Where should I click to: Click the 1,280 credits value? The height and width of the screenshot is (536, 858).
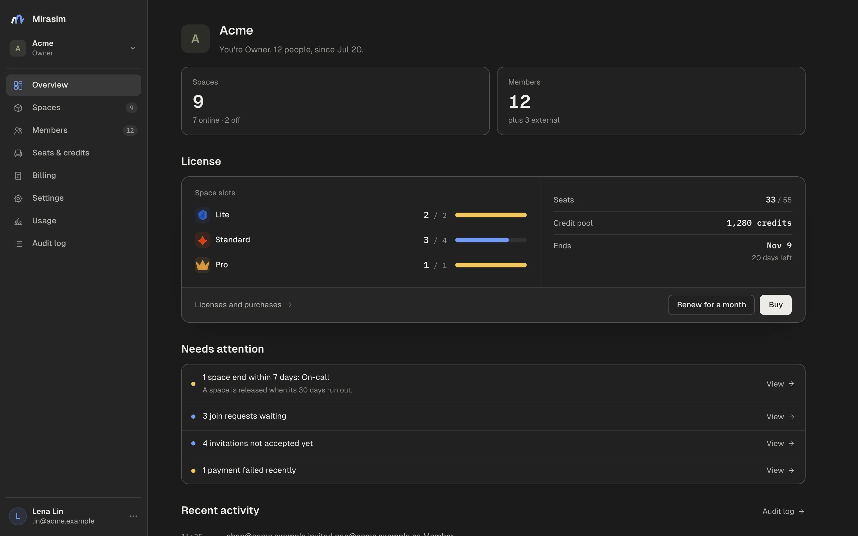point(759,223)
